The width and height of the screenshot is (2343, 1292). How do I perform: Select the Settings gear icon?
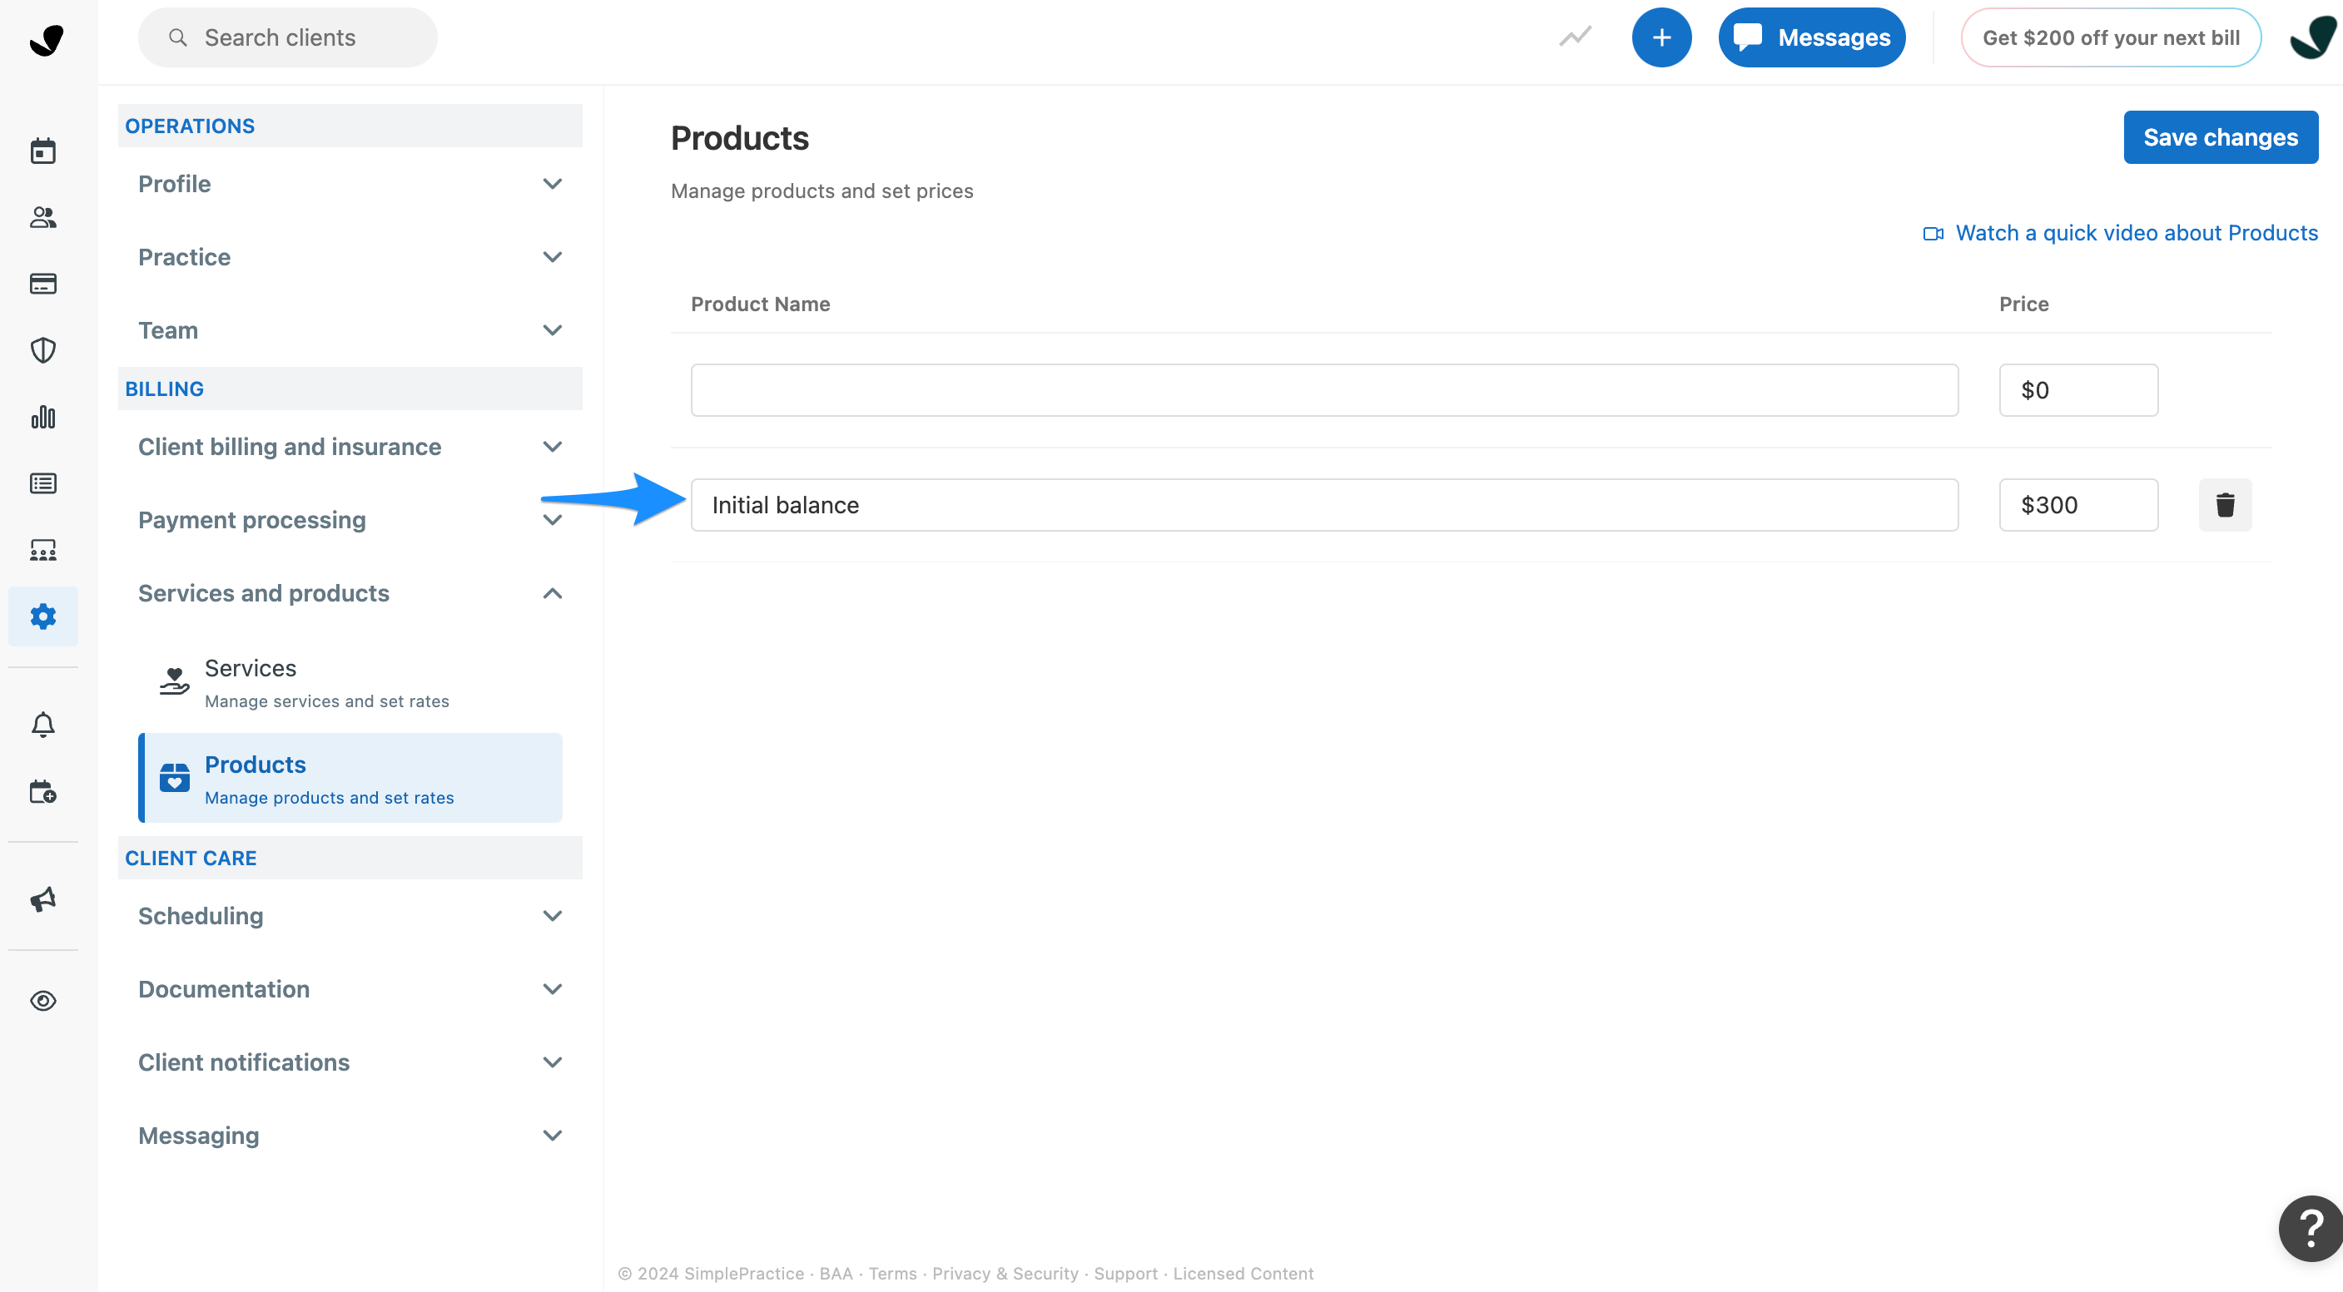pos(42,616)
